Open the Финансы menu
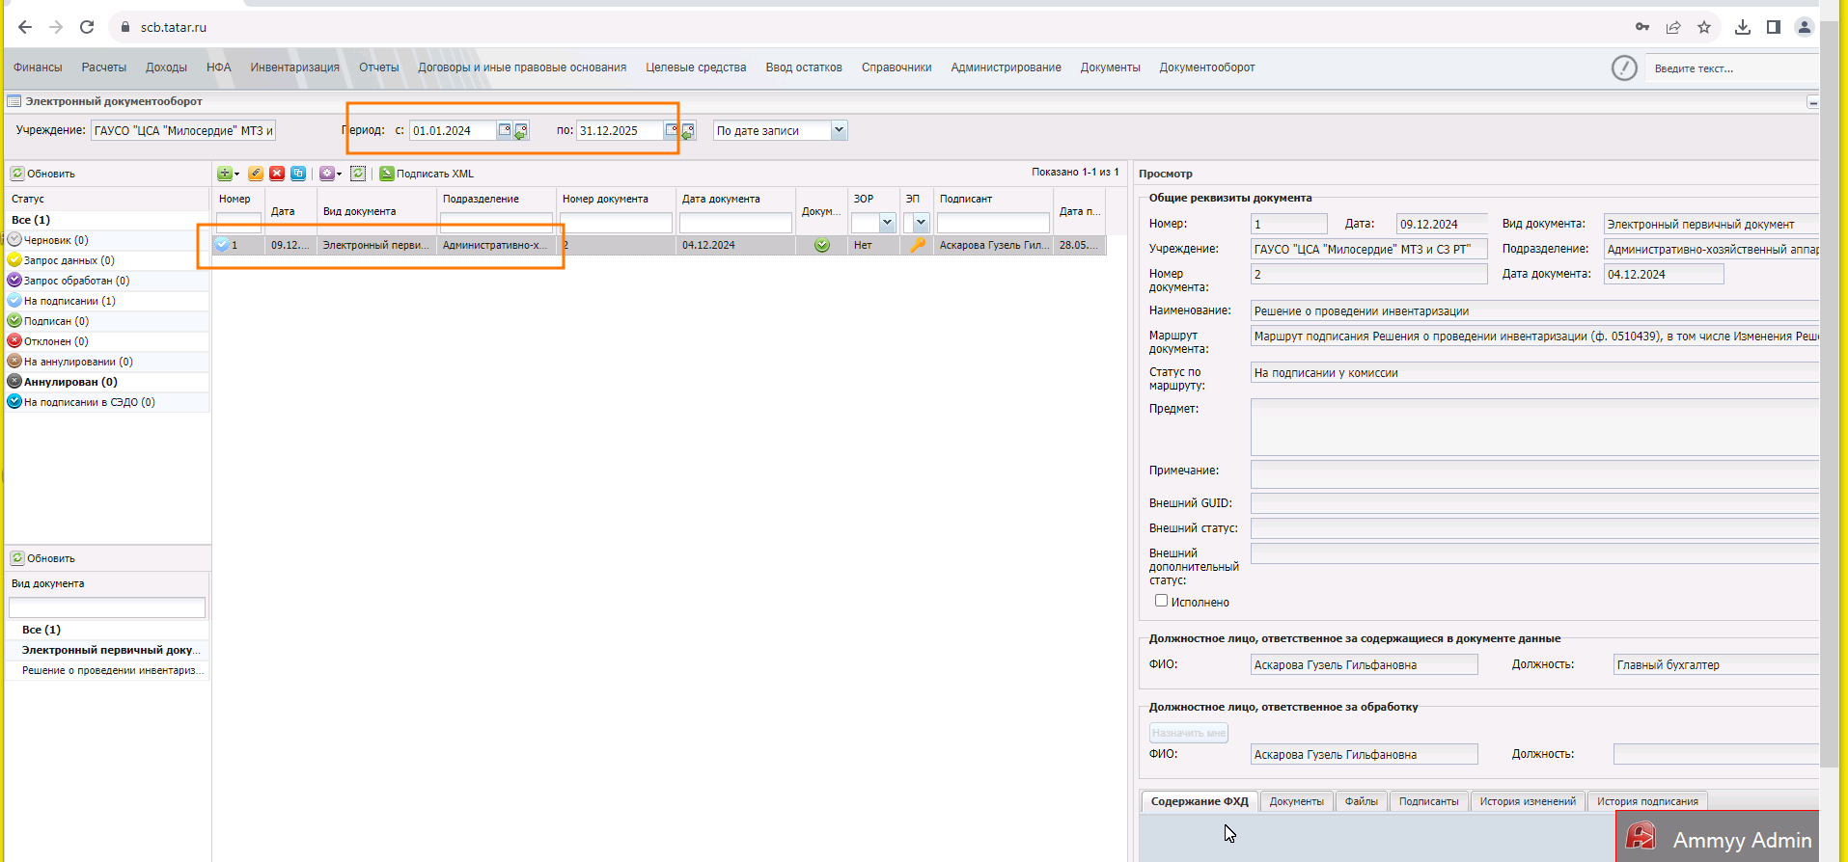Screen dimensions: 1848x862 click(38, 67)
